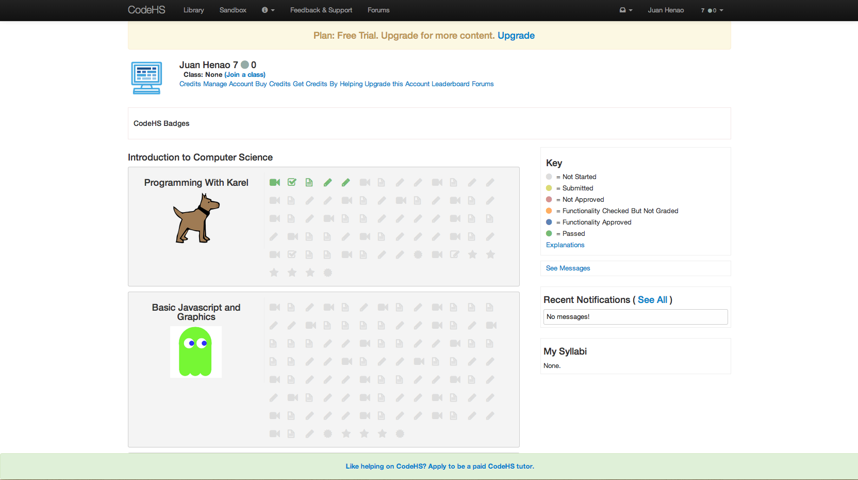Viewport: 858px width, 480px height.
Task: Click the green ghost image
Action: [x=196, y=352]
